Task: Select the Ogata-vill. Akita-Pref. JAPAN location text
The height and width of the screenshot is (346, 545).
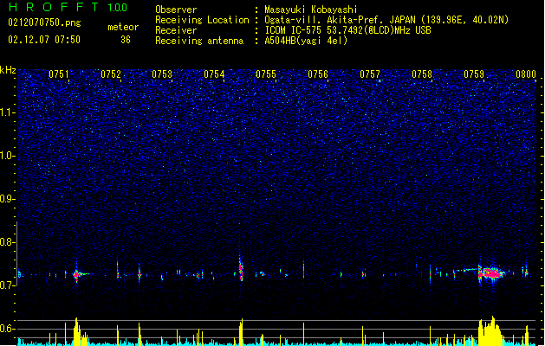Action: point(386,20)
